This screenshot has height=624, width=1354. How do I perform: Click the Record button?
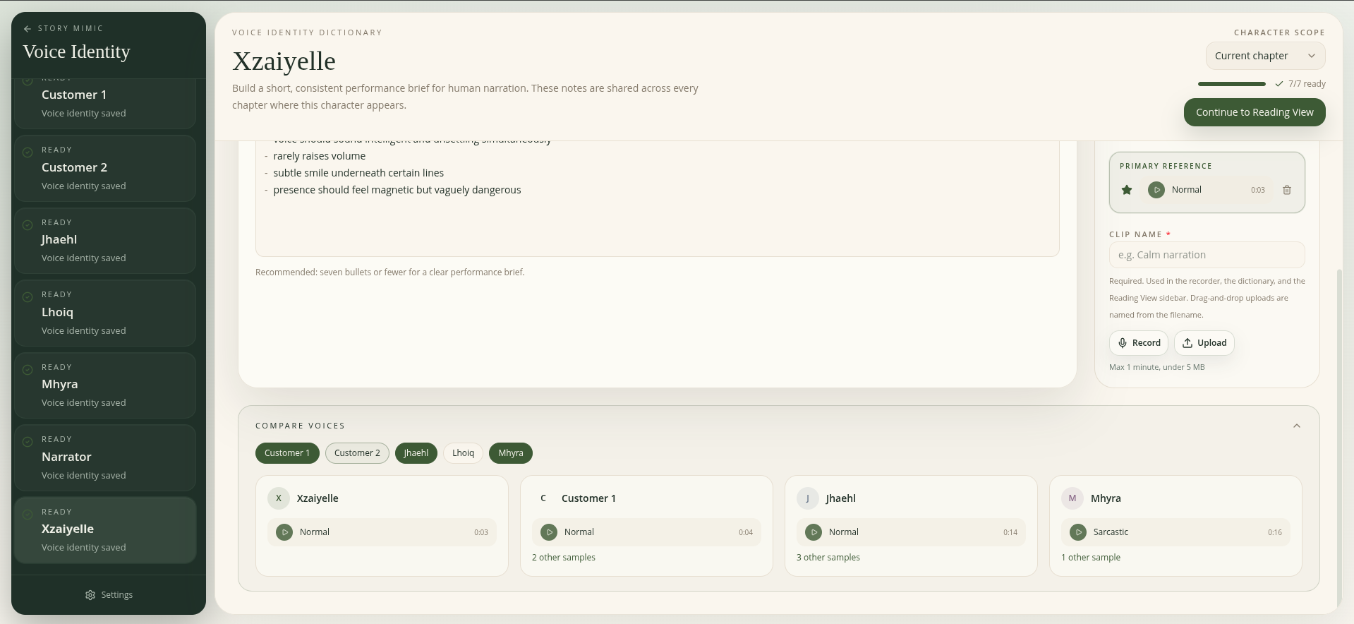tap(1139, 343)
